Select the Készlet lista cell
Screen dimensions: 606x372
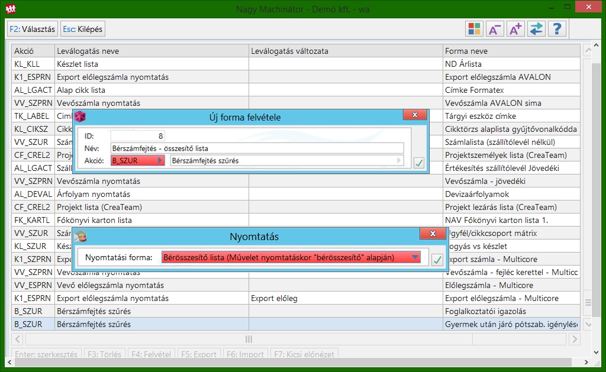(x=151, y=64)
